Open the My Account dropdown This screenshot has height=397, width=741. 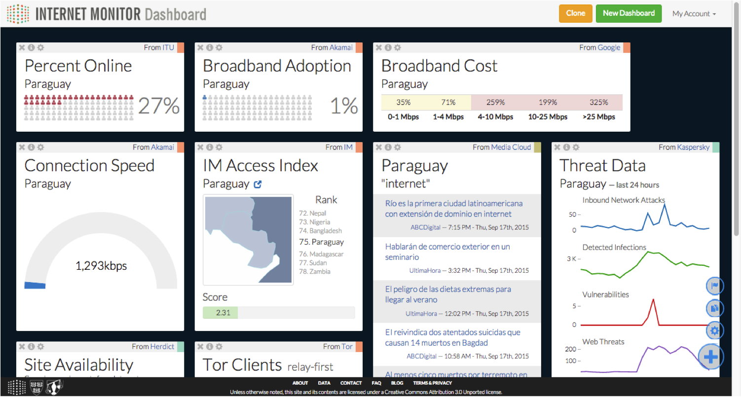coord(694,13)
